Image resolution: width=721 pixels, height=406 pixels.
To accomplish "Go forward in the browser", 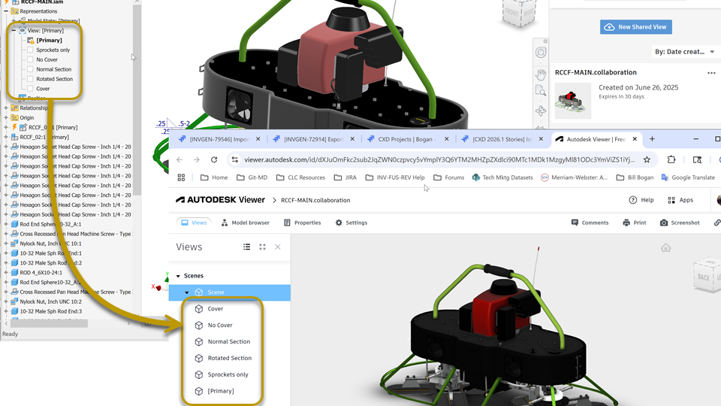I will [x=196, y=159].
